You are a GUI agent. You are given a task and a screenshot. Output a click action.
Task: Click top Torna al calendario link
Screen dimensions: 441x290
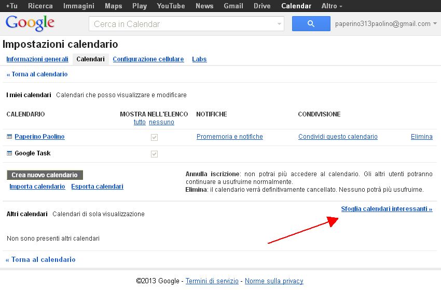(37, 74)
